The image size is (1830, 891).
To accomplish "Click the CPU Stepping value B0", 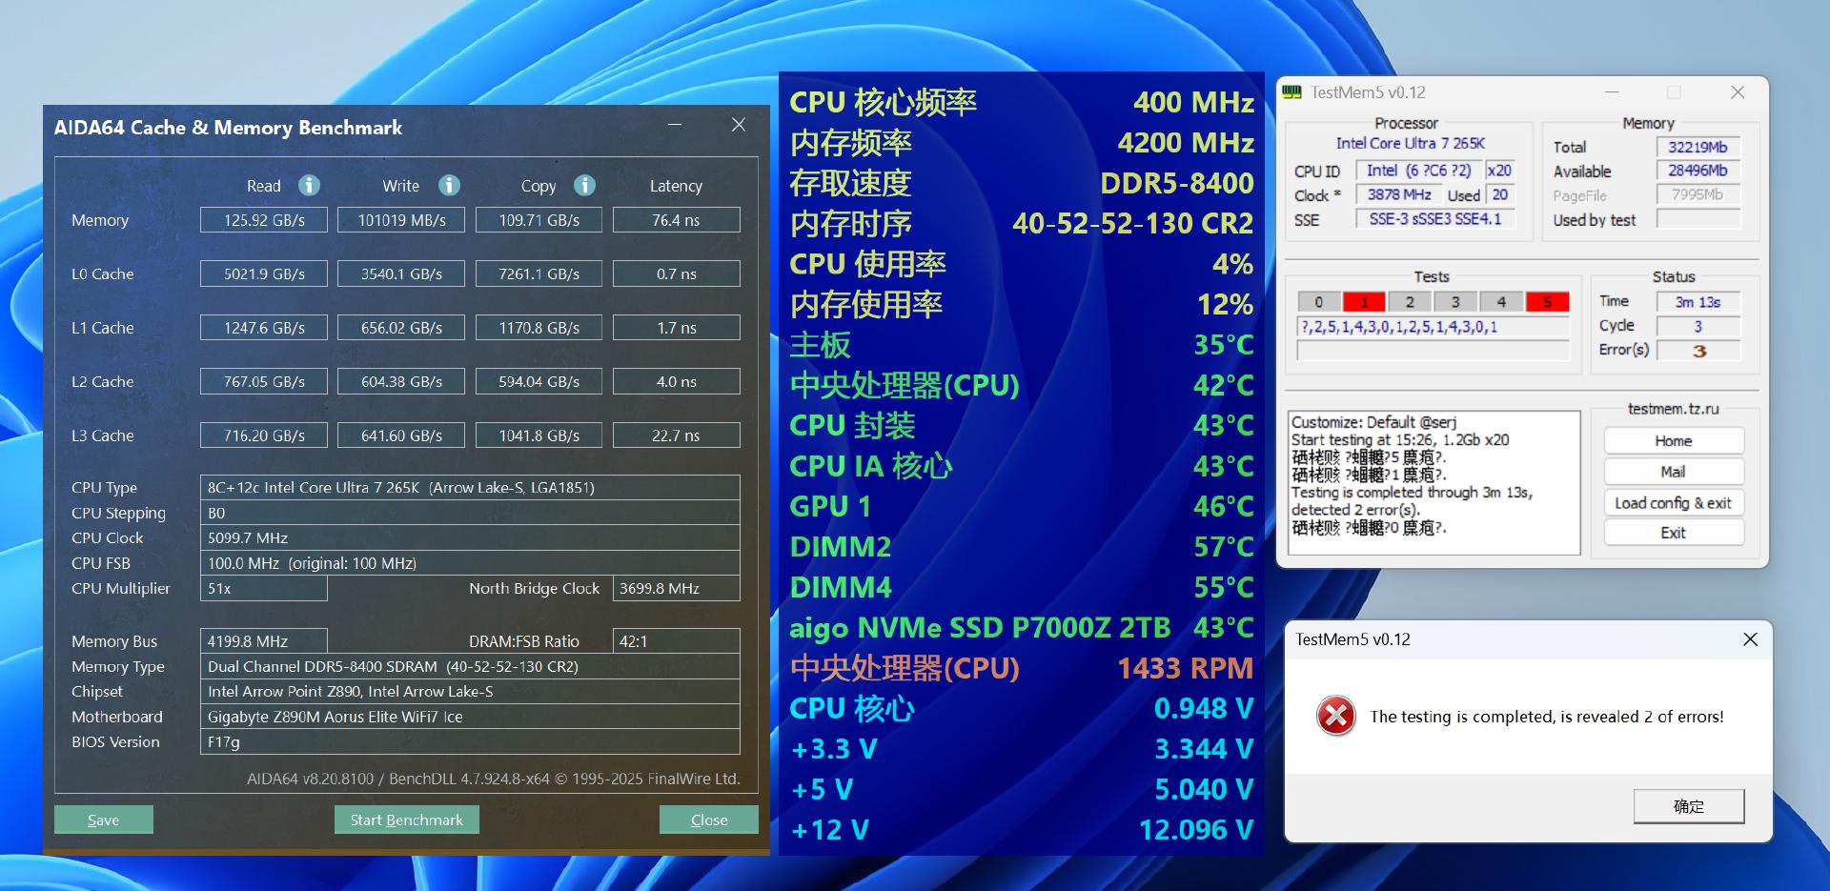I will (470, 513).
